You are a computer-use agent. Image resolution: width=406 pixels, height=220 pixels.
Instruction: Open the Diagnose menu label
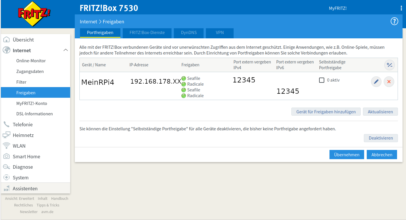[23, 167]
